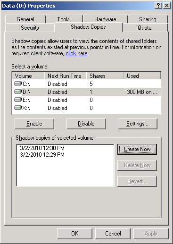Click Shares value 5 for C:\
This screenshot has width=173, height=244.
[91, 84]
